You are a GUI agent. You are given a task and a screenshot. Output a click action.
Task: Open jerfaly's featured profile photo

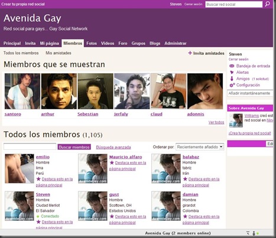(x=132, y=91)
